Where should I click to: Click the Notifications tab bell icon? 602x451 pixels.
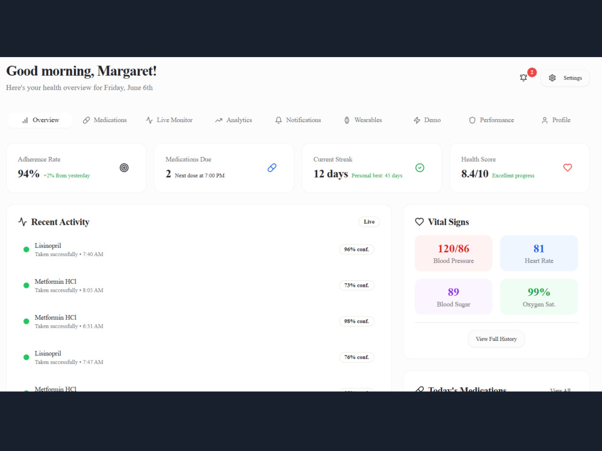[x=278, y=120]
